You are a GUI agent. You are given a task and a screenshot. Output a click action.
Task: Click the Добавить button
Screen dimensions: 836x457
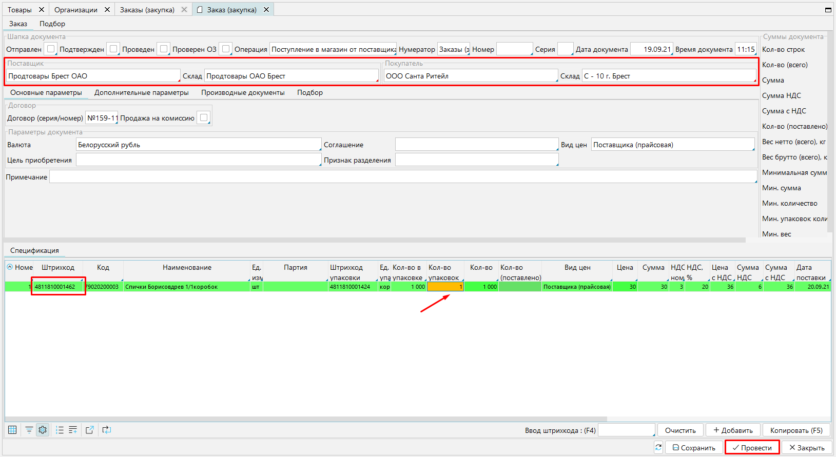[733, 430]
